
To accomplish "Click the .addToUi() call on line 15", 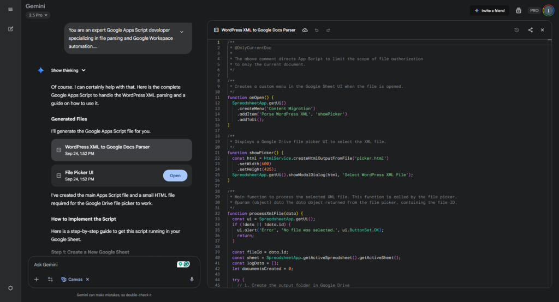I will [250, 119].
